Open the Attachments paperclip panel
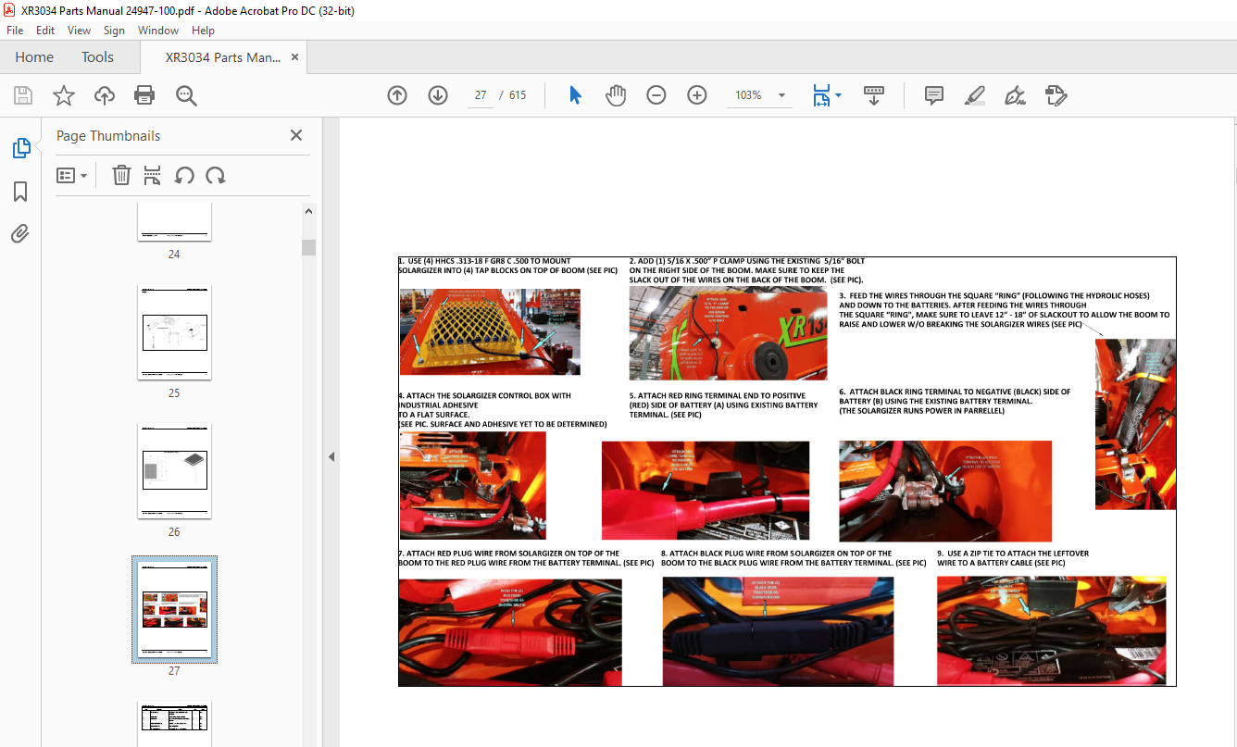1237x747 pixels. click(20, 233)
